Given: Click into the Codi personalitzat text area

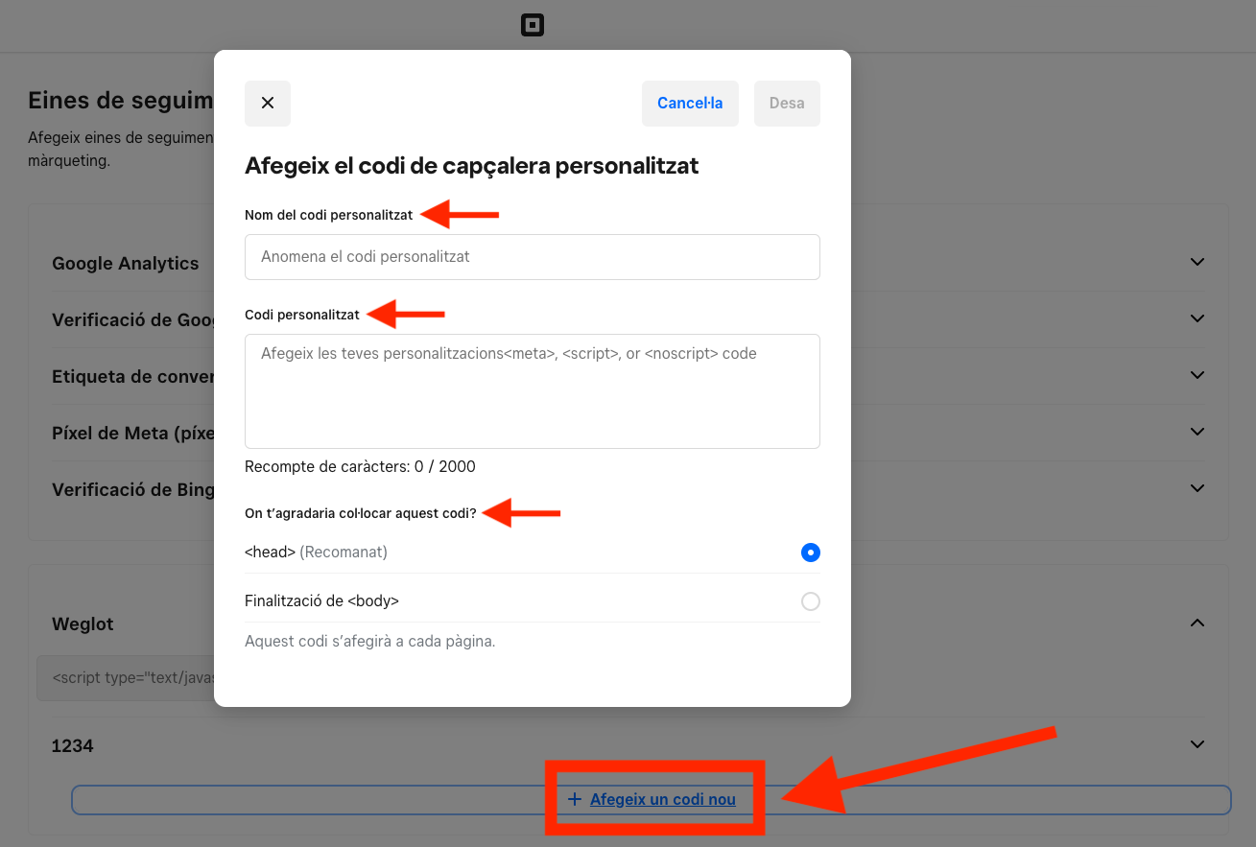Looking at the screenshot, I should click(533, 391).
